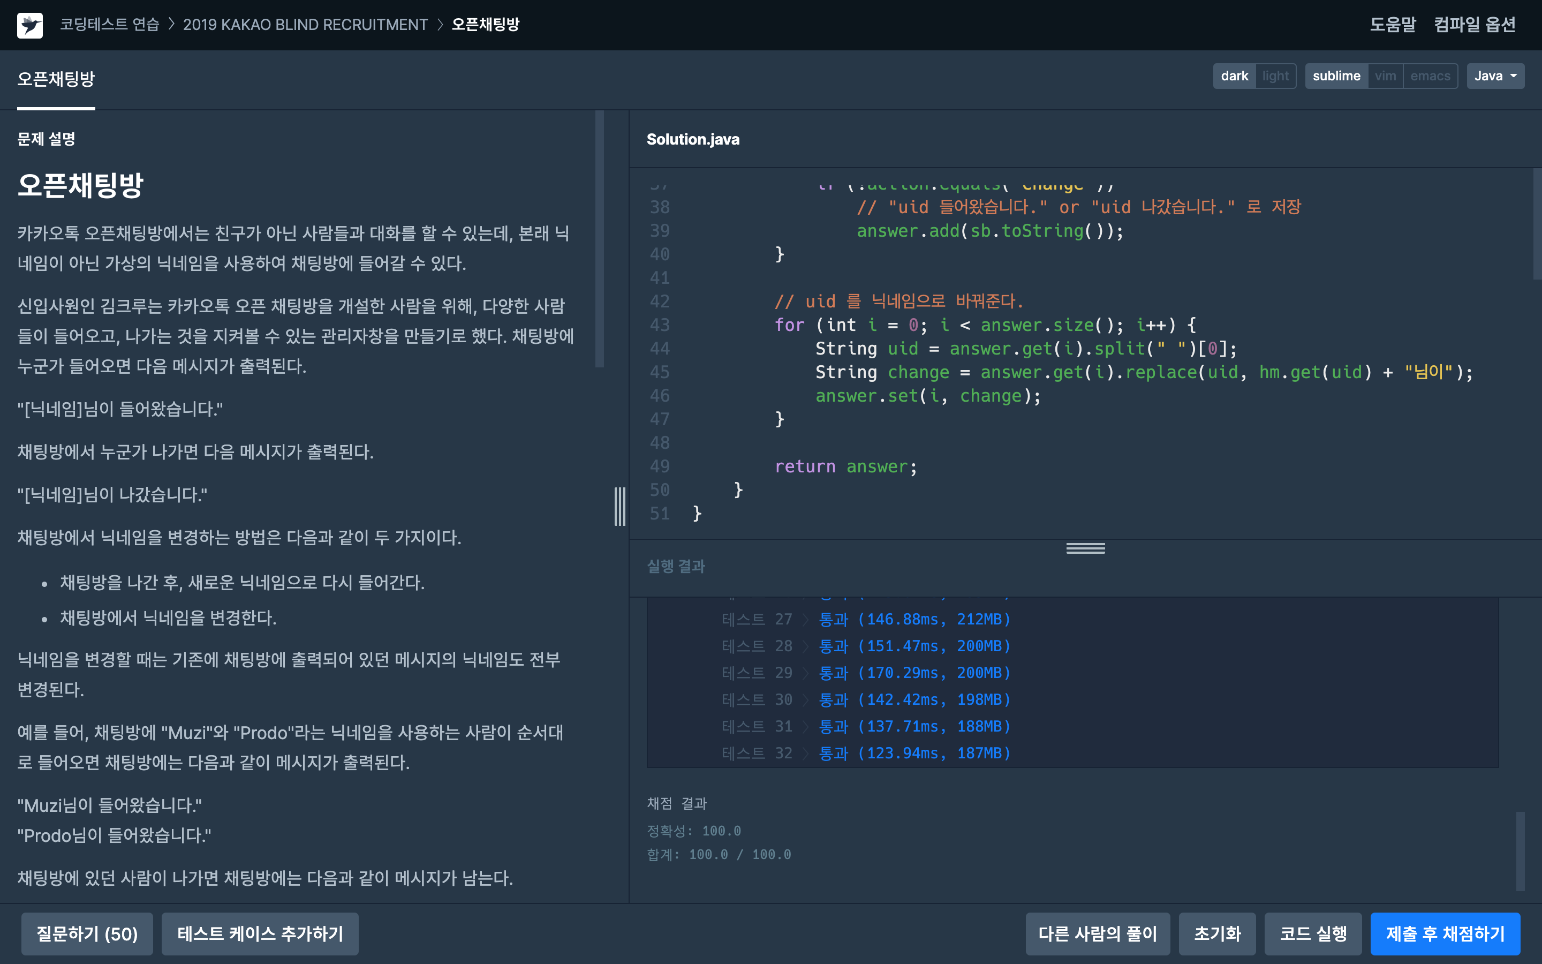Image resolution: width=1542 pixels, height=964 pixels.
Task: Select the 오픈채팅방 problem tab
Action: (56, 79)
